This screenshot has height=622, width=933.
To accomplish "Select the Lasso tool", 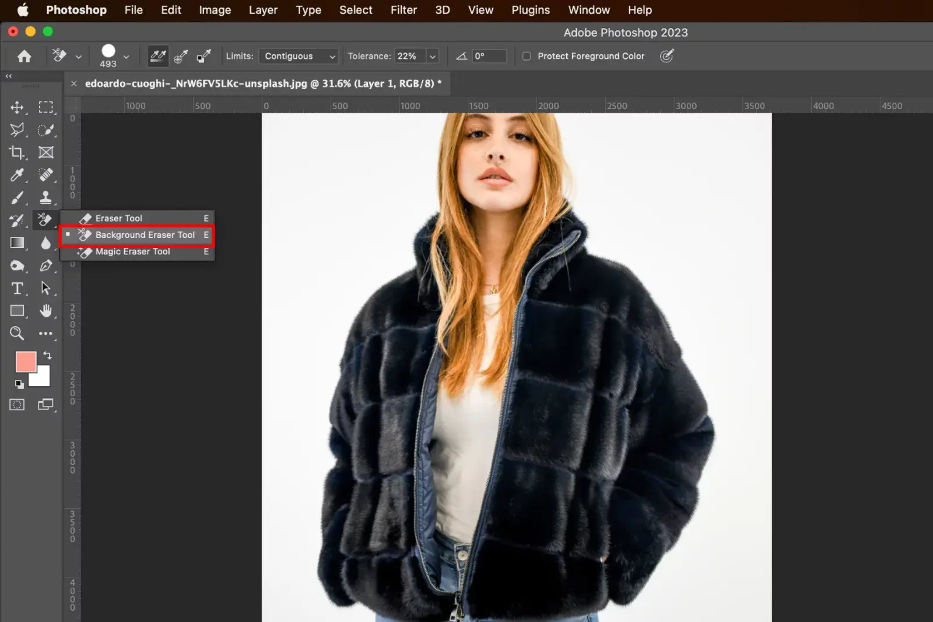I will click(17, 130).
